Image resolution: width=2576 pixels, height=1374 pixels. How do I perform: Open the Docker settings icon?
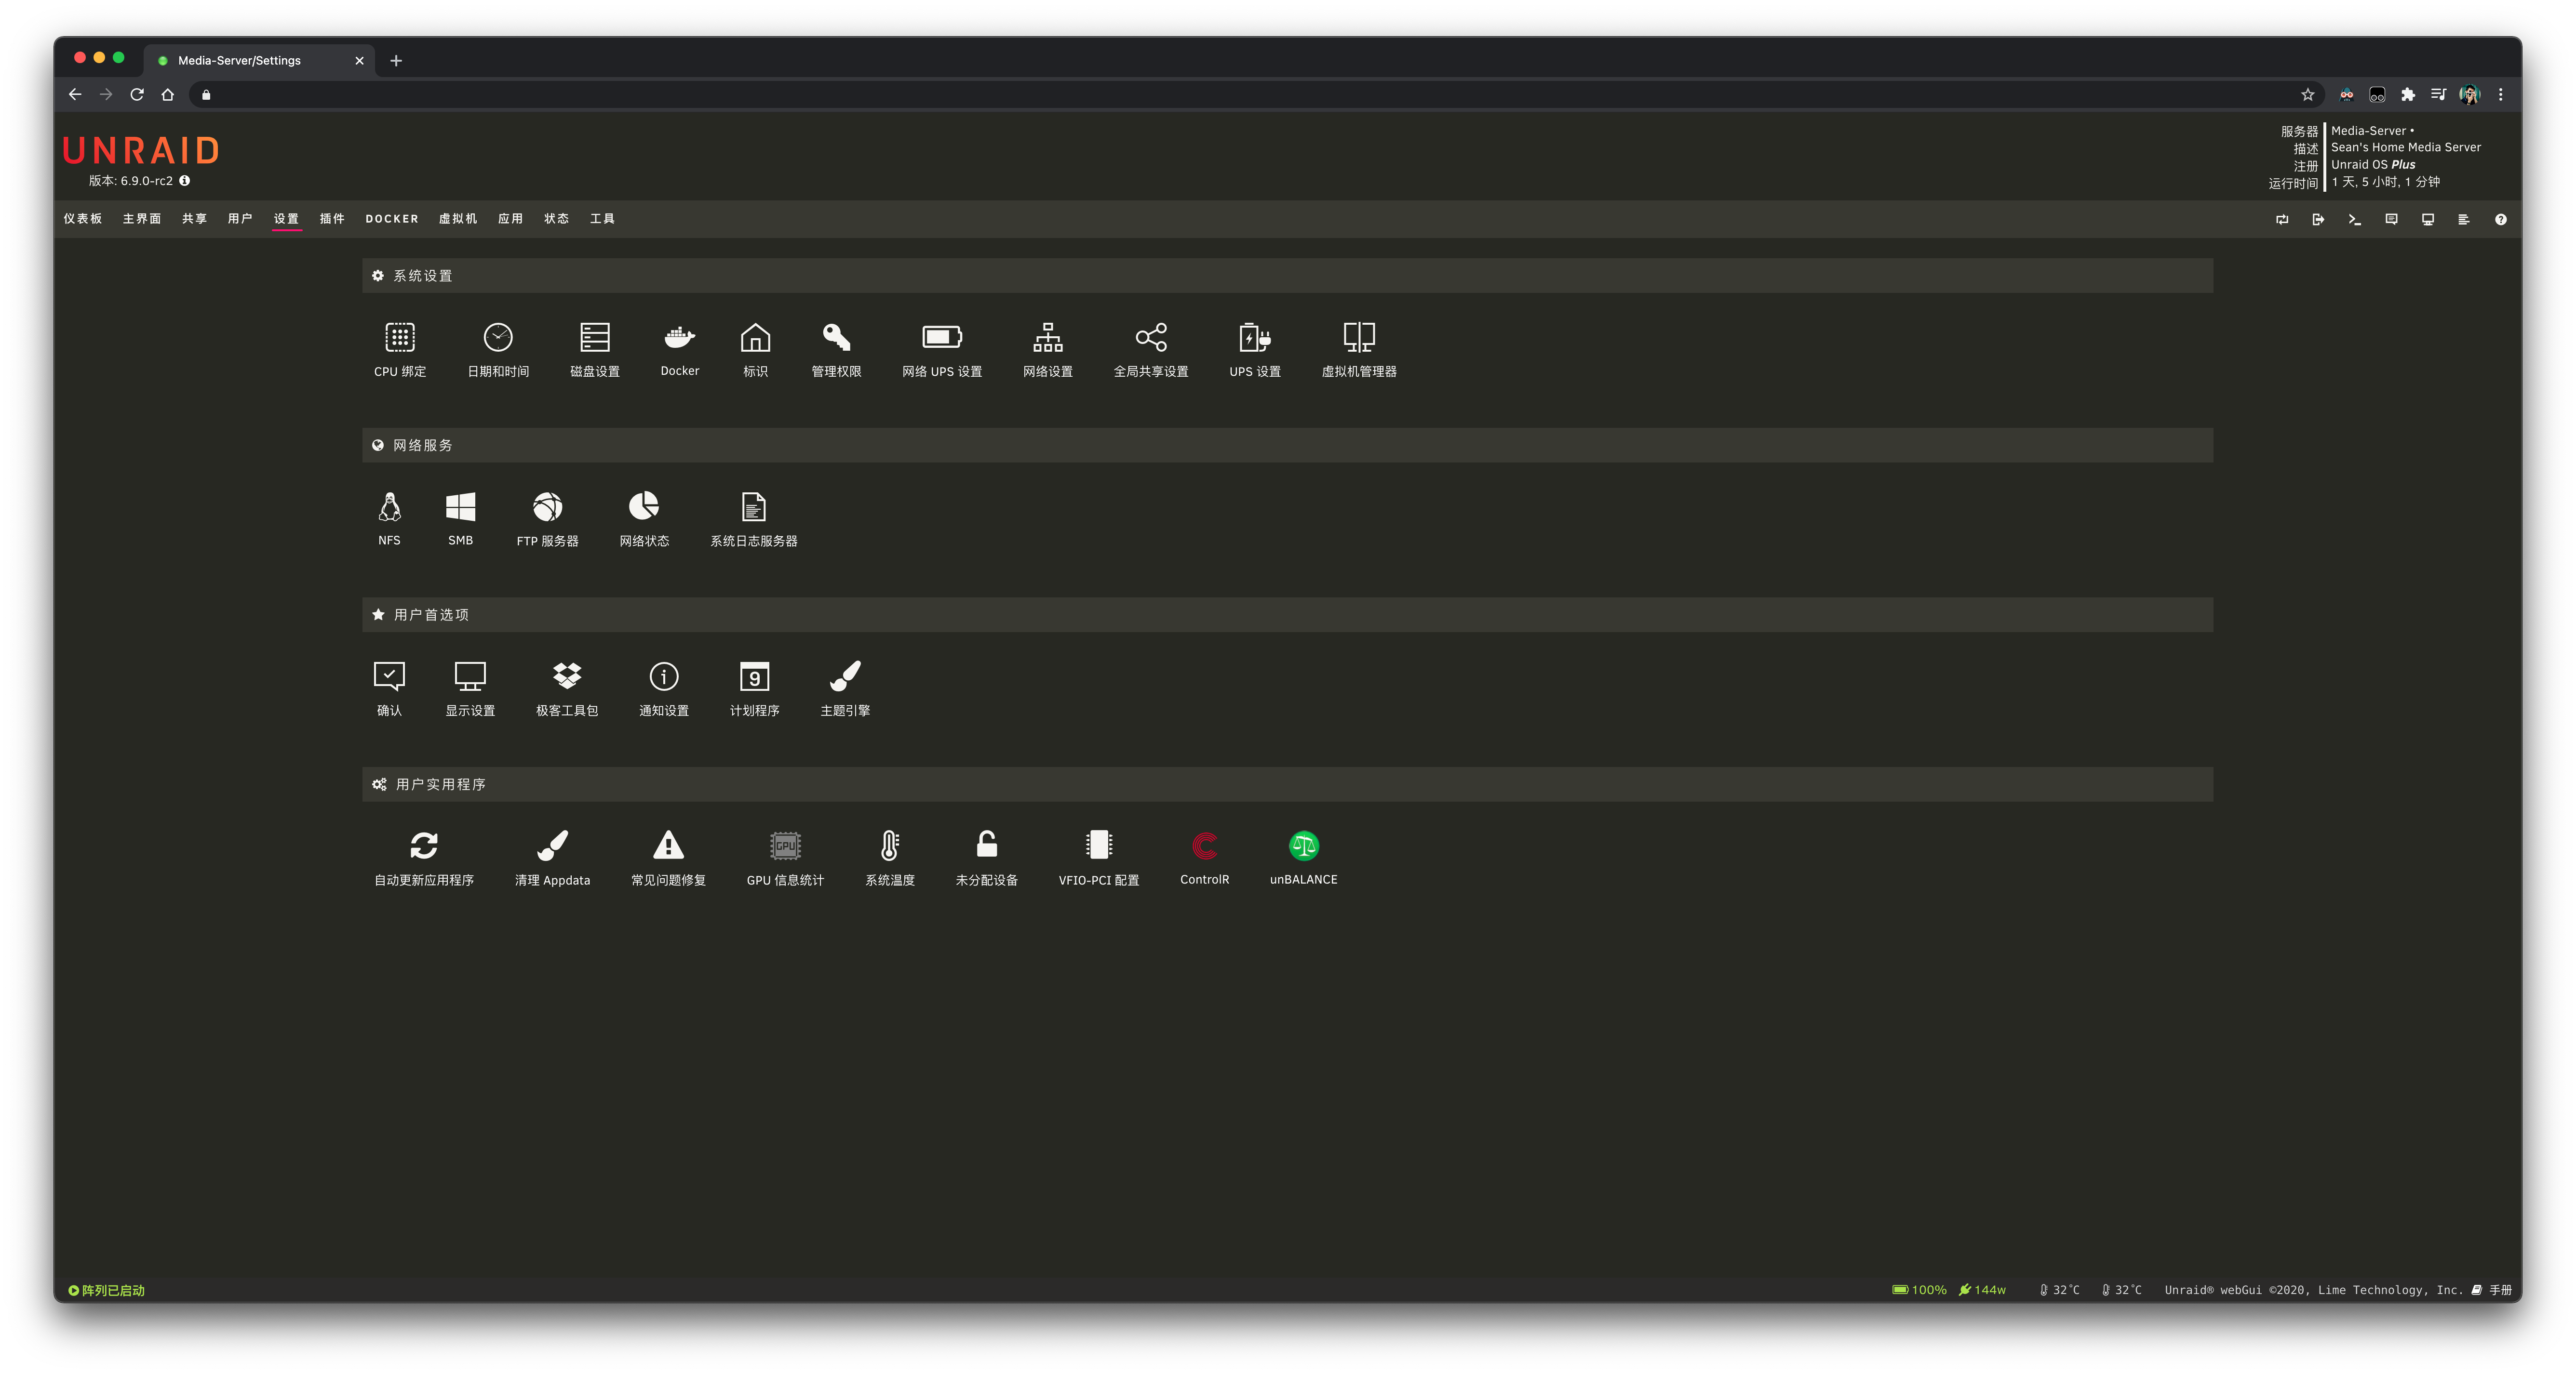tap(679, 338)
